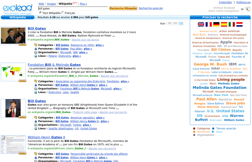Select the compact list view icon
252x162 pixels.
(170, 24)
